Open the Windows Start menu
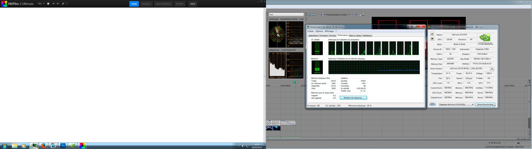 tap(4, 146)
